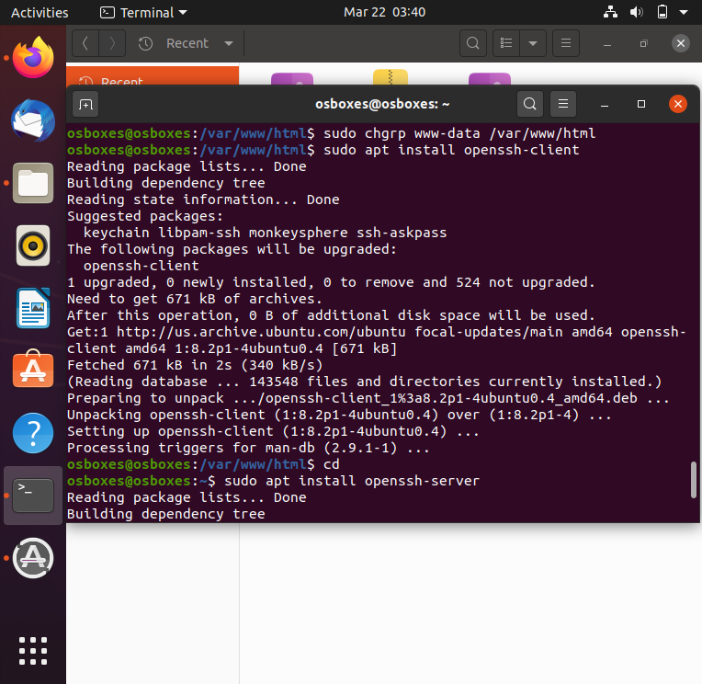
Task: Switch Files to list view
Action: [x=506, y=43]
